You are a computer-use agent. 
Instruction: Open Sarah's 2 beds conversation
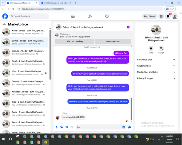point(24,63)
